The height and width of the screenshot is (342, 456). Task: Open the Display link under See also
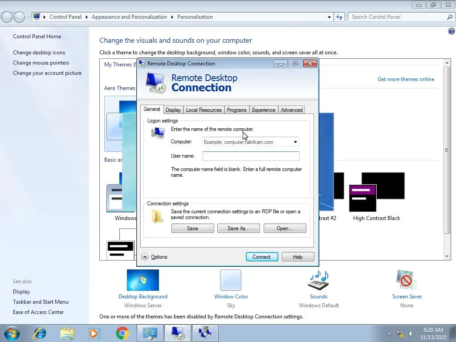click(21, 292)
